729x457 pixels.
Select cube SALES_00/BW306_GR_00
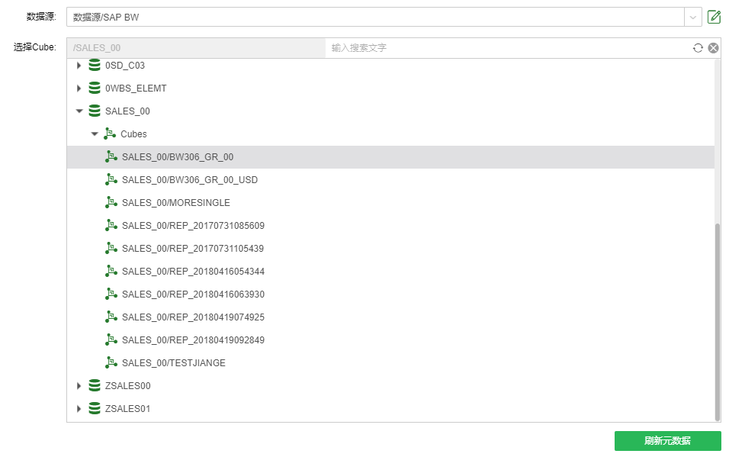pyautogui.click(x=178, y=157)
